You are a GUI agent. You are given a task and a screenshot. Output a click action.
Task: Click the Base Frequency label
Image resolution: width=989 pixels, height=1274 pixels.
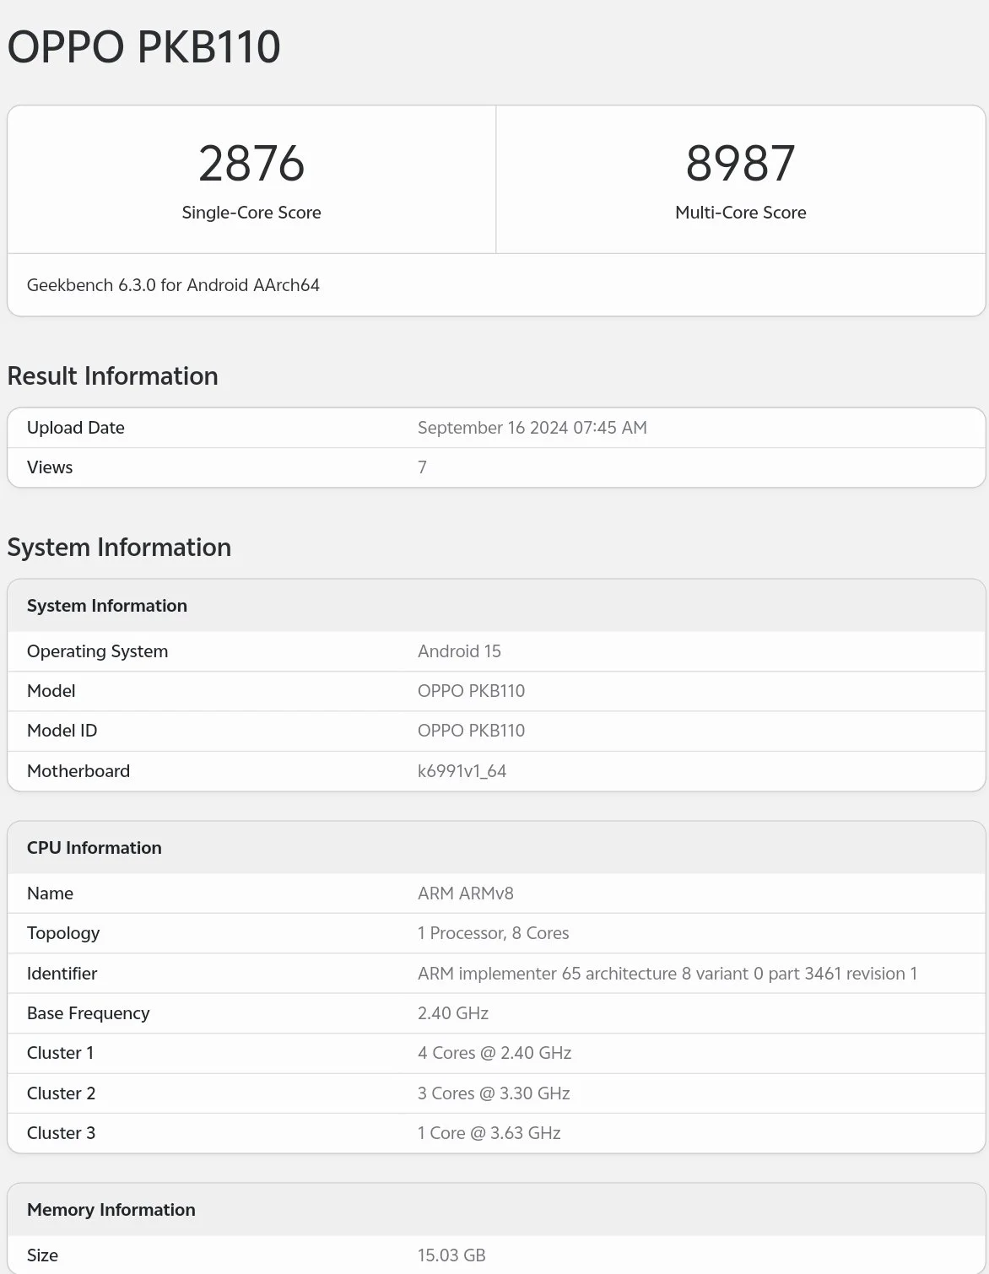point(89,1013)
